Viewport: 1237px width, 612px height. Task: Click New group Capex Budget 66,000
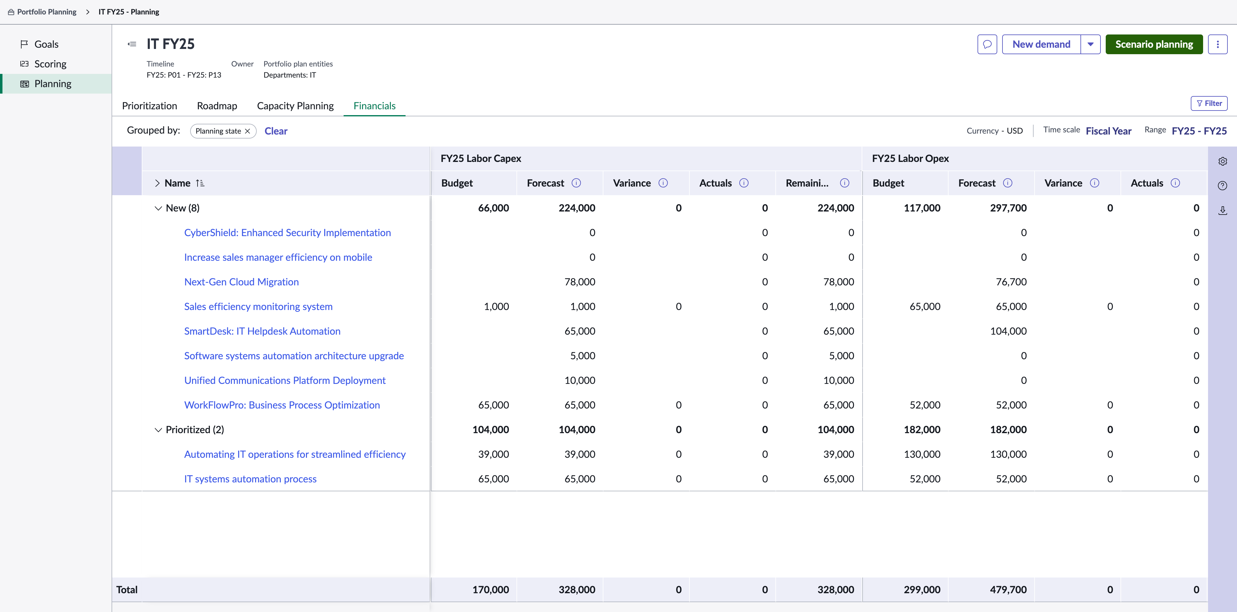[x=493, y=208]
